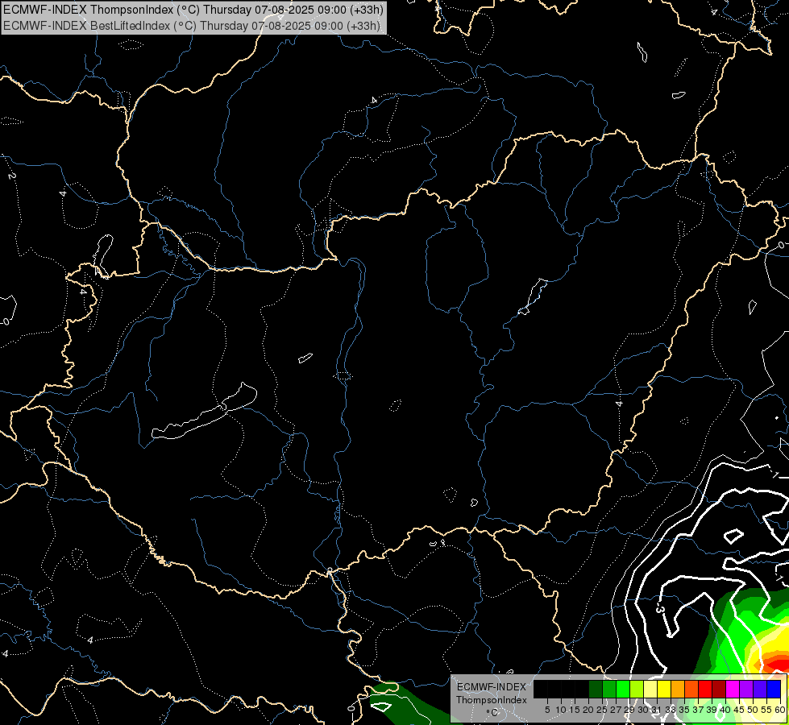
Task: Click the BestLiftedIndex title line at top
Action: click(x=193, y=26)
